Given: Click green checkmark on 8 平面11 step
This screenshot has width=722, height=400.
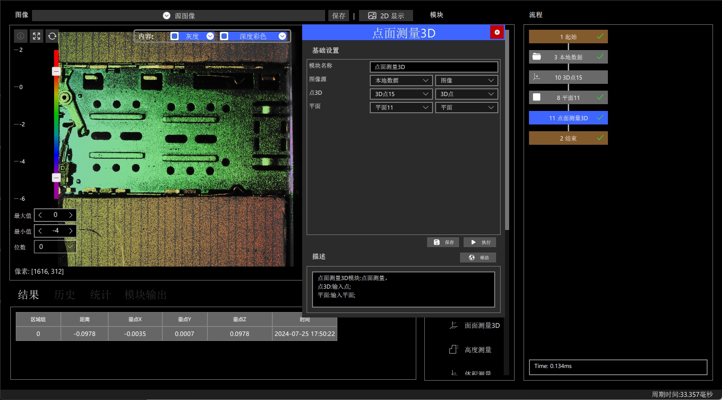Looking at the screenshot, I should [x=600, y=97].
